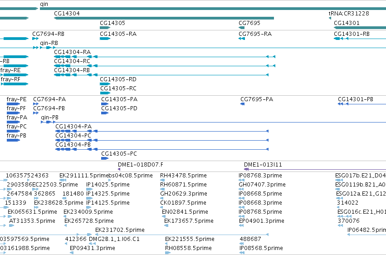Screen dimensions: 386x255
Task: Select EST RH43478.5prime
Action: 162,180
